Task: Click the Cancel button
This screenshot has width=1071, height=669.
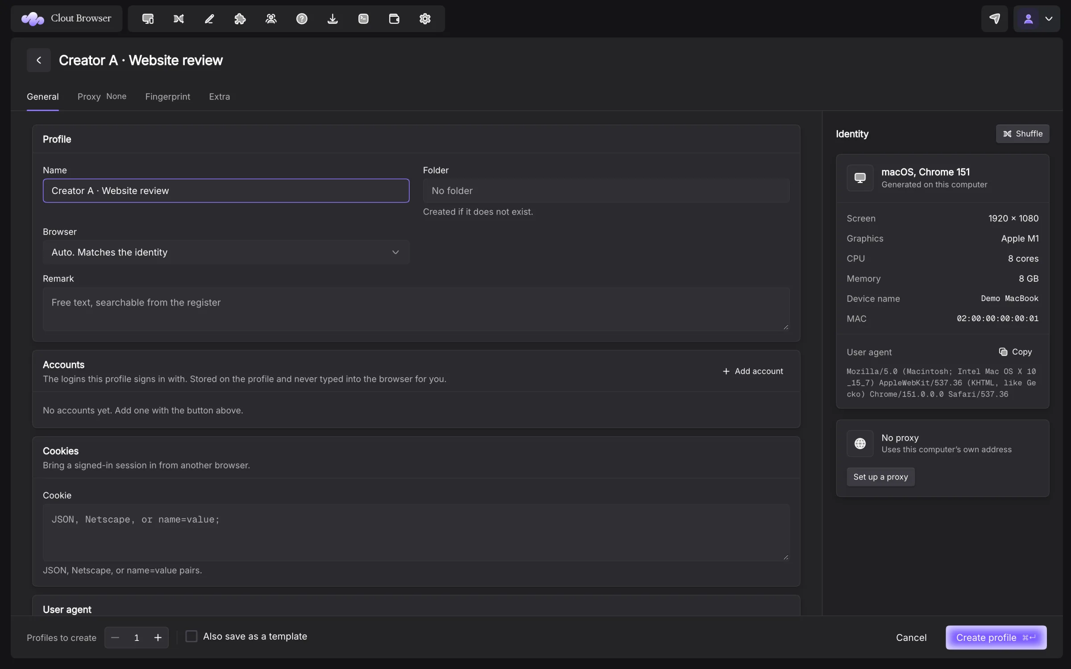Action: (x=911, y=638)
